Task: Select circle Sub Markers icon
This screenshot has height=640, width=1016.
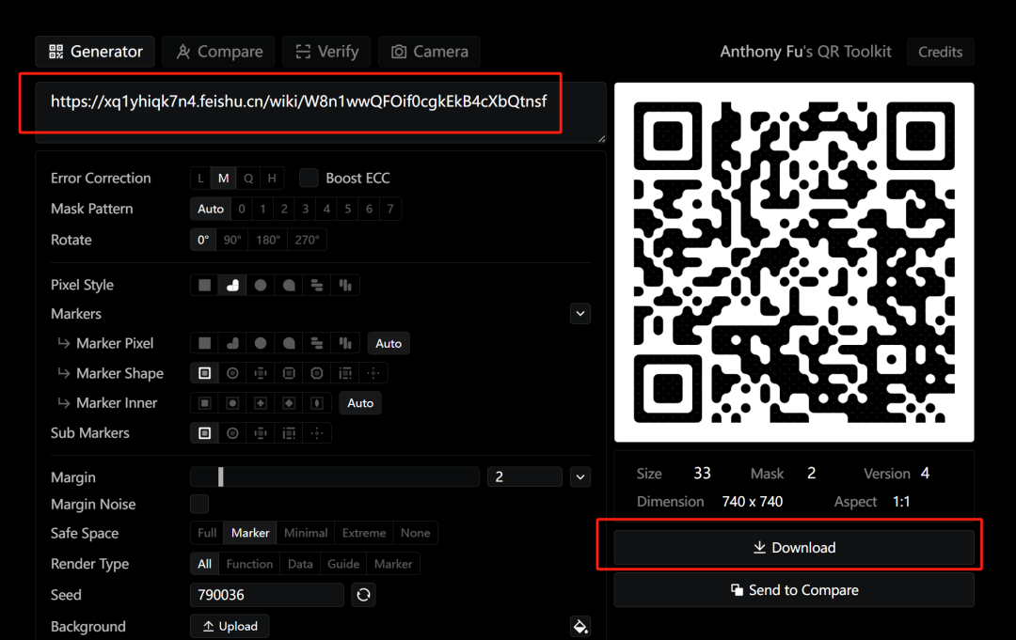Action: click(232, 433)
